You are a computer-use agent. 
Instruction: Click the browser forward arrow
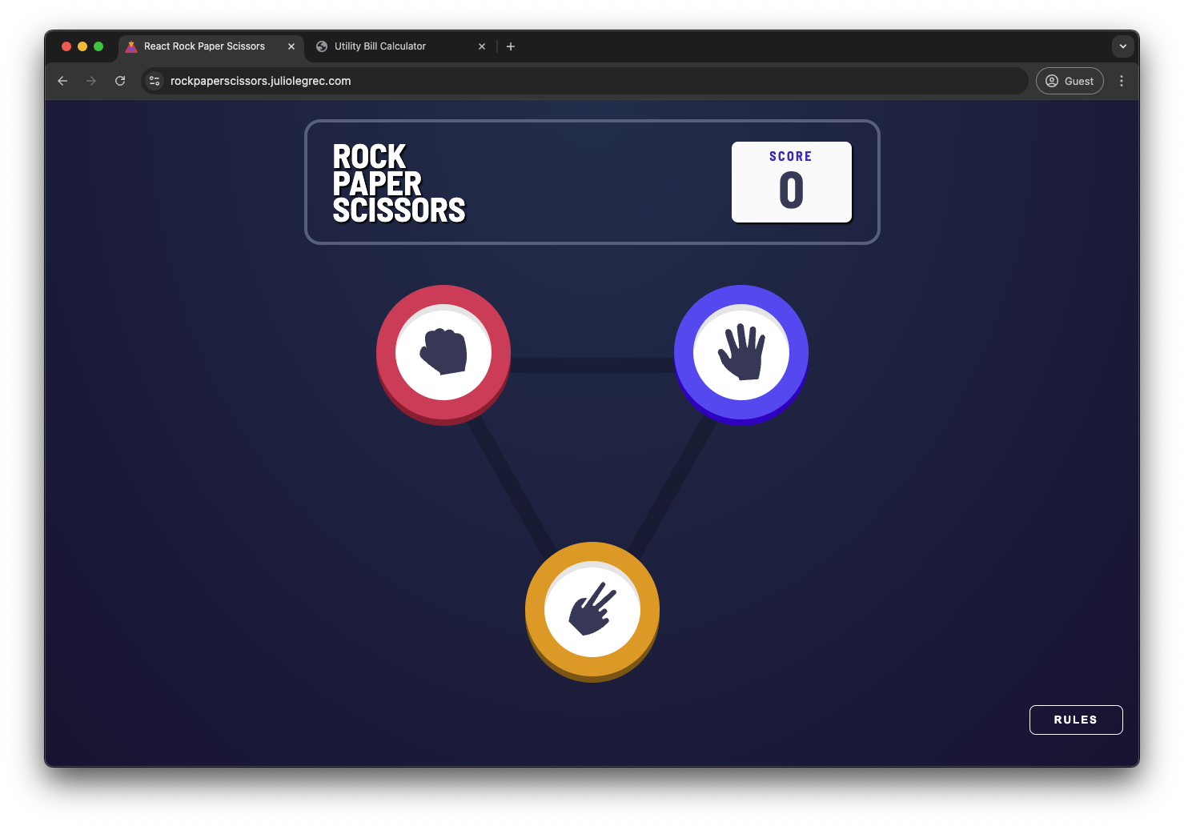tap(91, 81)
